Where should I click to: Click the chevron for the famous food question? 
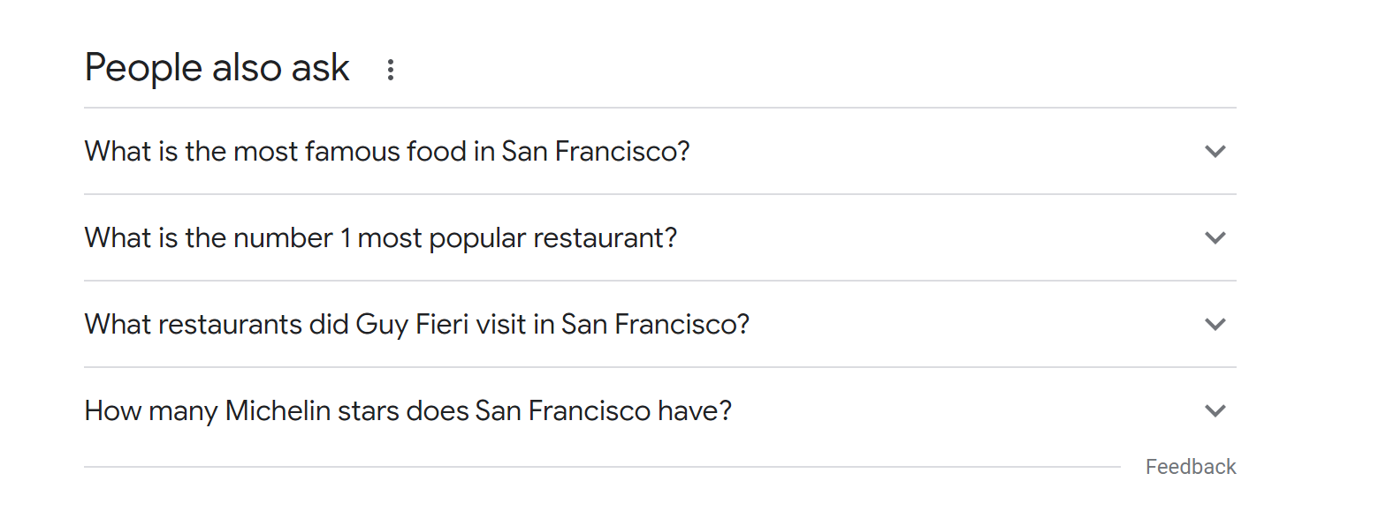pyautogui.click(x=1215, y=152)
